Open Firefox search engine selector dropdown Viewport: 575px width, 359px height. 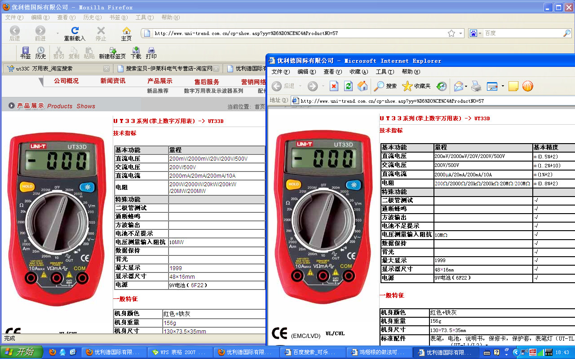480,33
